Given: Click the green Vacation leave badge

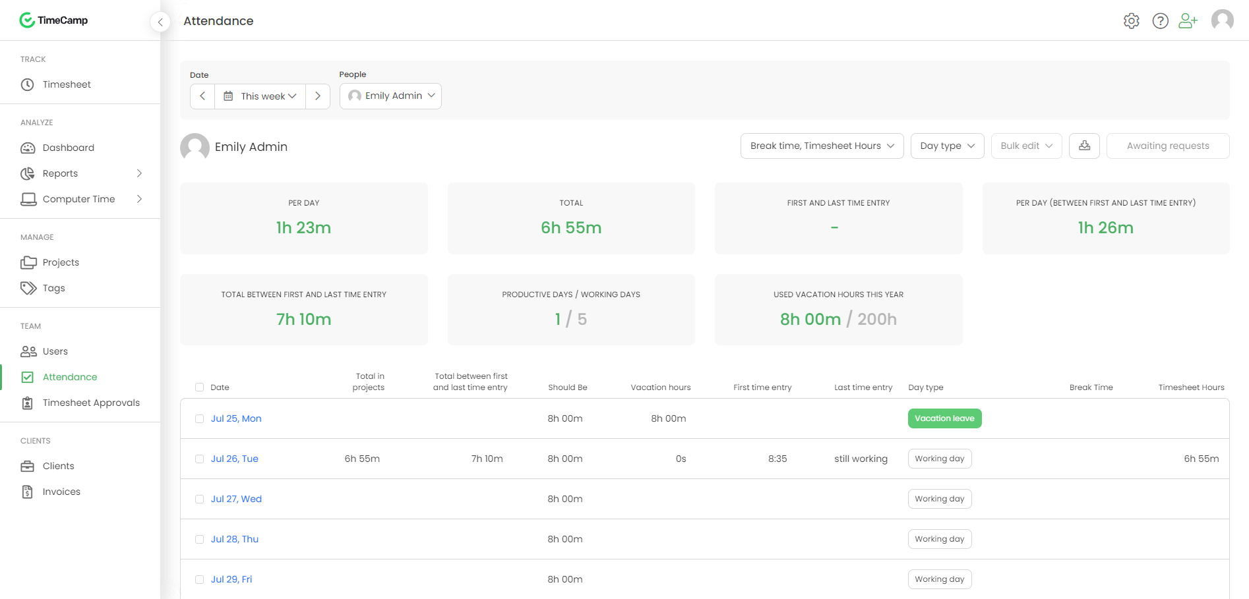Looking at the screenshot, I should coord(944,418).
